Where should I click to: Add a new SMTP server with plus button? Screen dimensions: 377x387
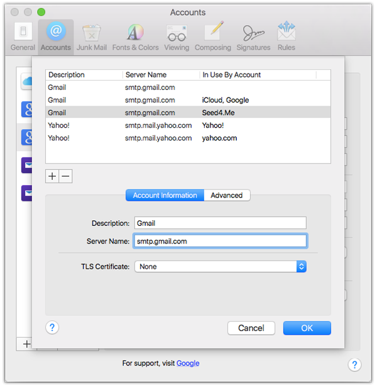tap(52, 176)
